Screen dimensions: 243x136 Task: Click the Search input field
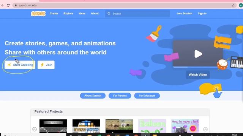pos(137,14)
